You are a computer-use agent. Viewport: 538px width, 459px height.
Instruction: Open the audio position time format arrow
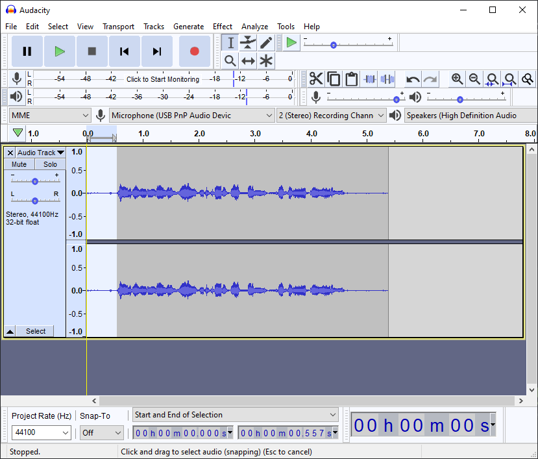coord(493,425)
